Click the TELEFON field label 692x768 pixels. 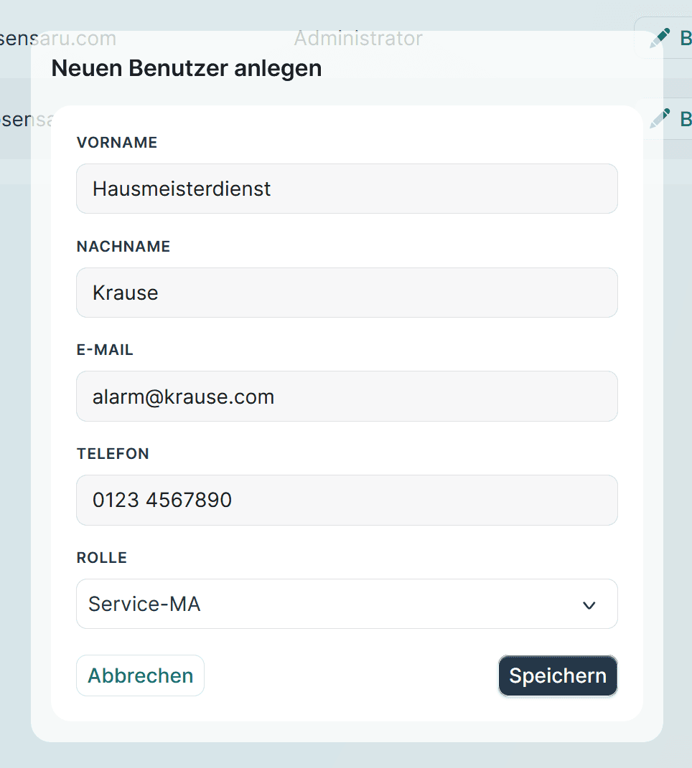point(113,453)
